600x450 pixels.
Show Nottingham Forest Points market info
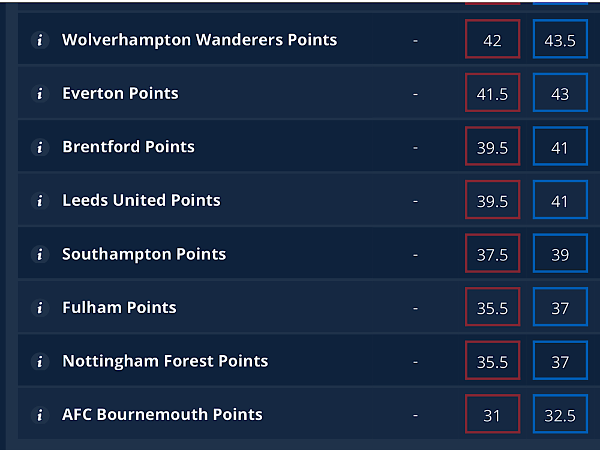coord(40,361)
